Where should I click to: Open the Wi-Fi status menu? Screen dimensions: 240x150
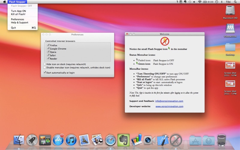(199, 2)
